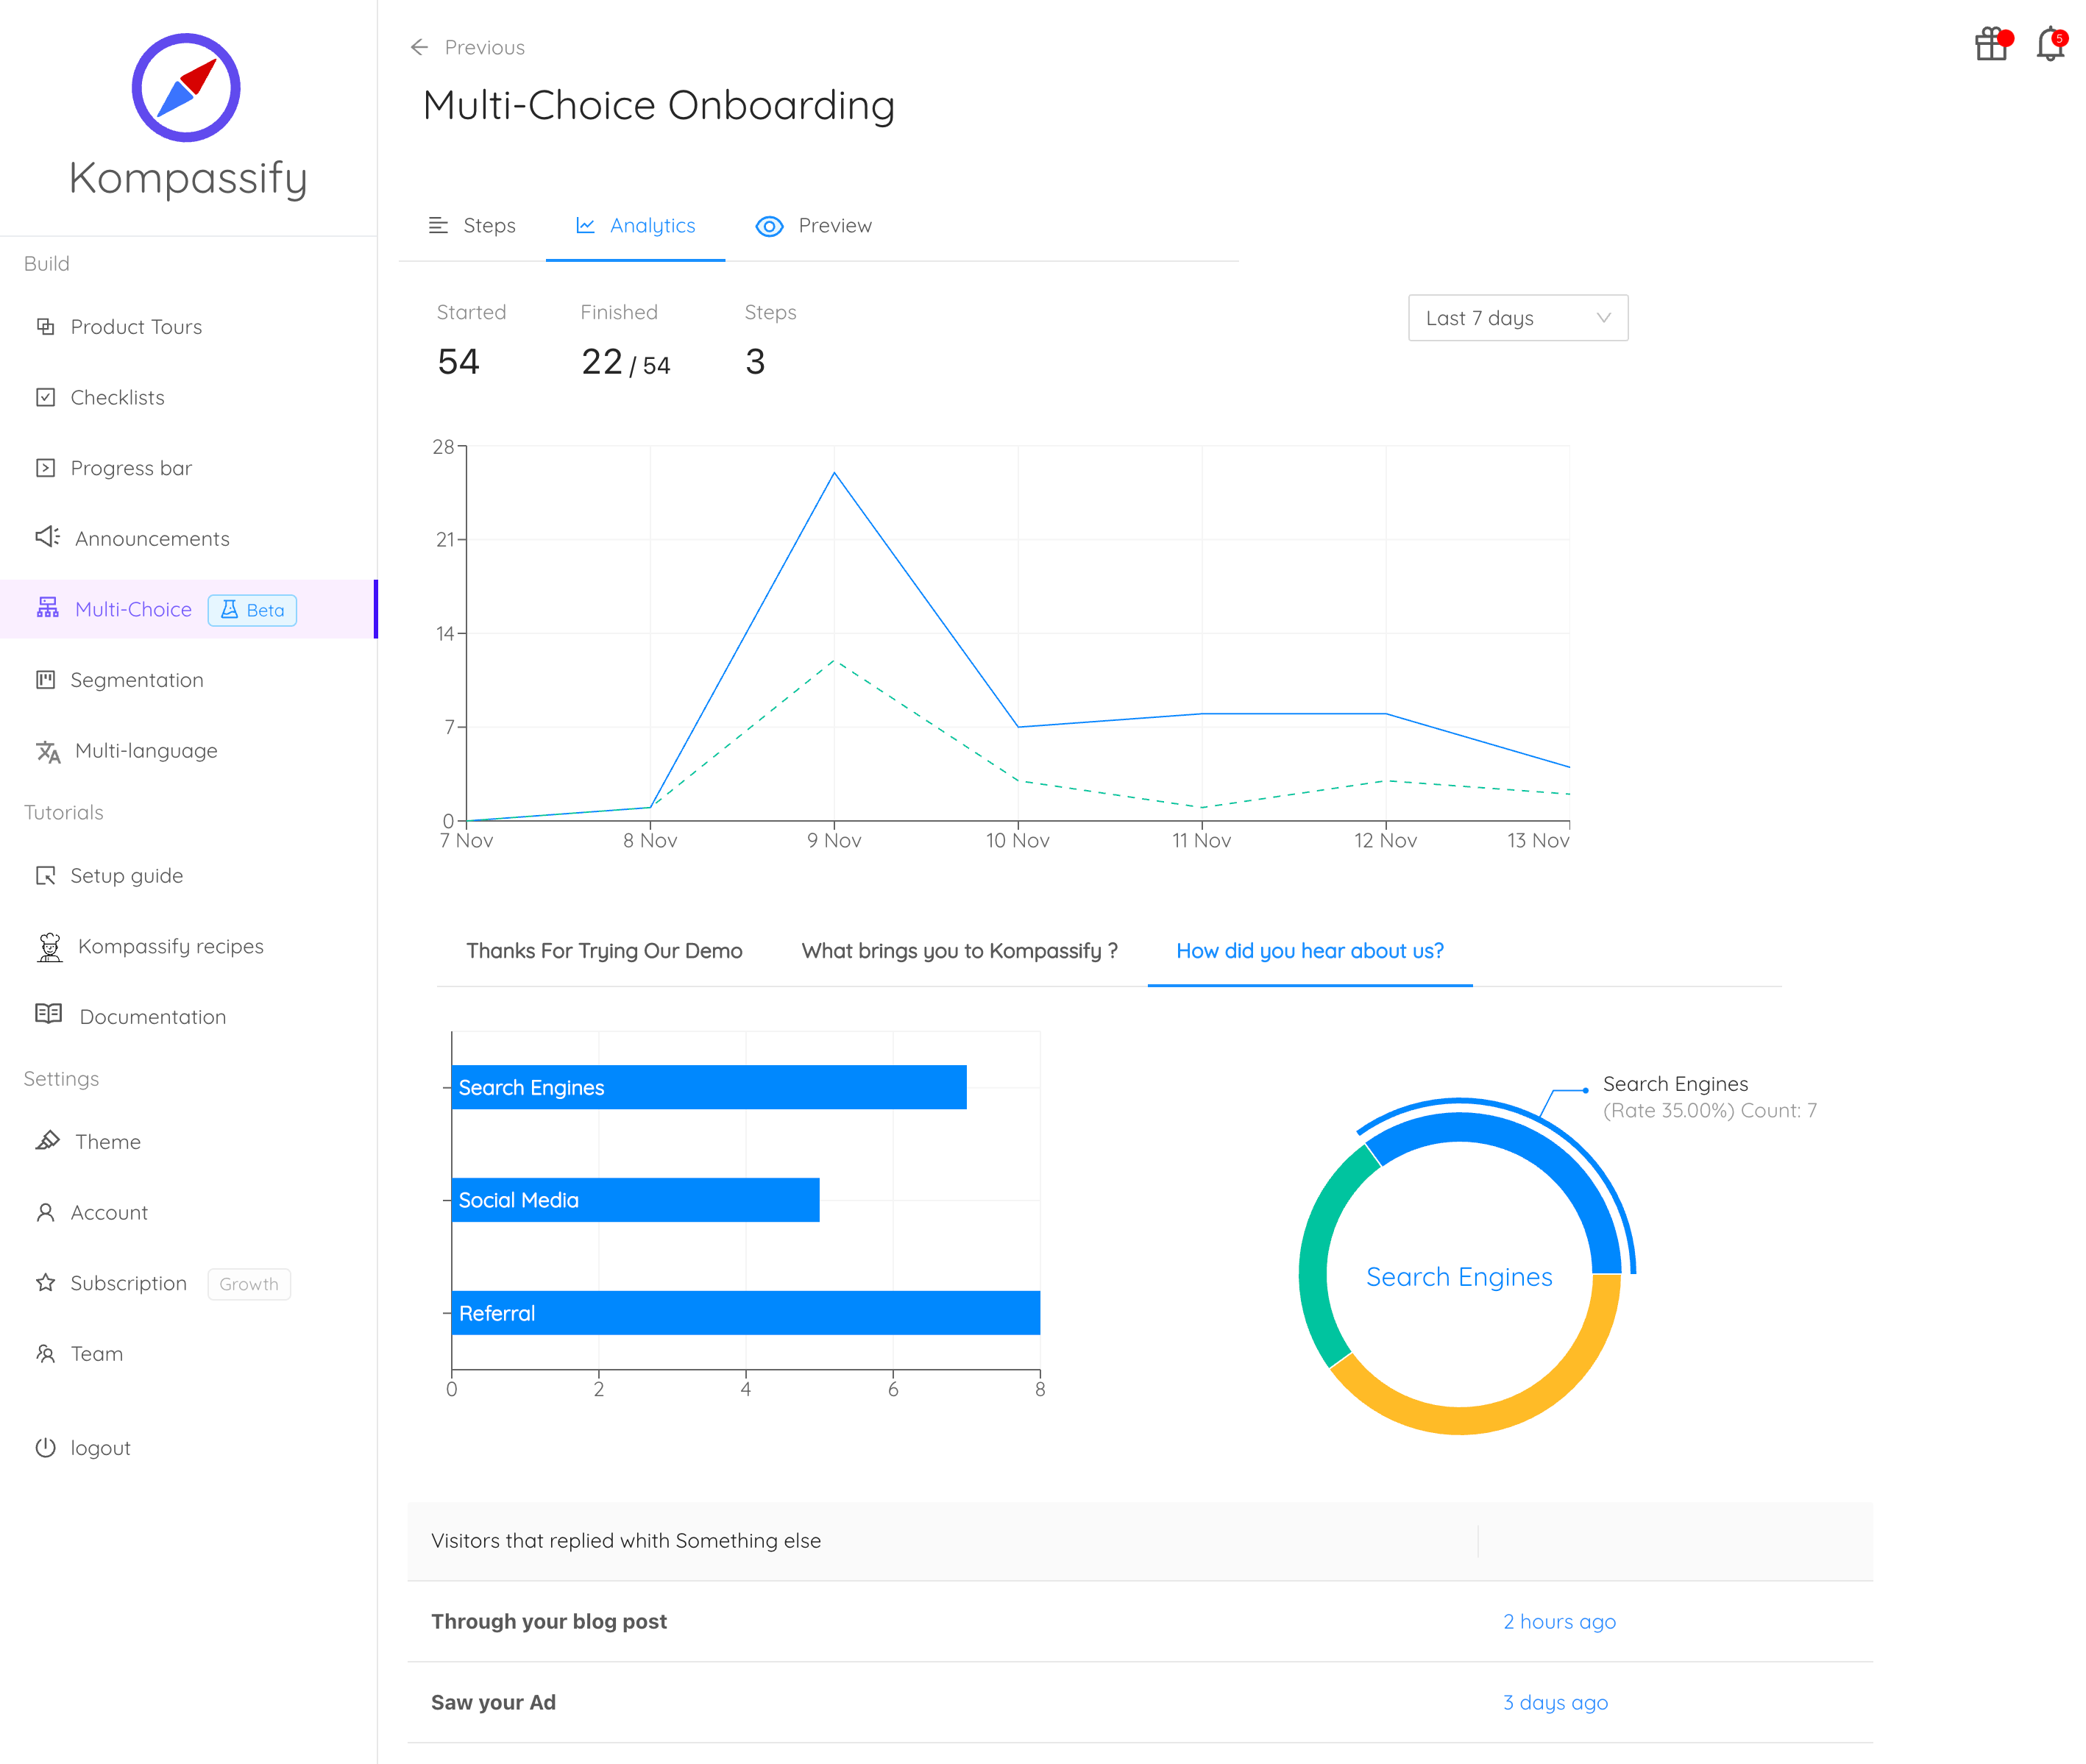This screenshot has height=1764, width=2086.
Task: Click the Previous link text
Action: pyautogui.click(x=484, y=47)
